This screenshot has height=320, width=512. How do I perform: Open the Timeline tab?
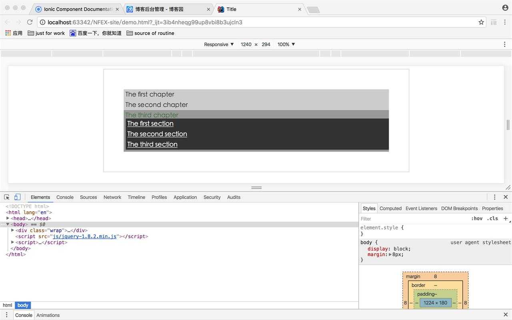(136, 197)
